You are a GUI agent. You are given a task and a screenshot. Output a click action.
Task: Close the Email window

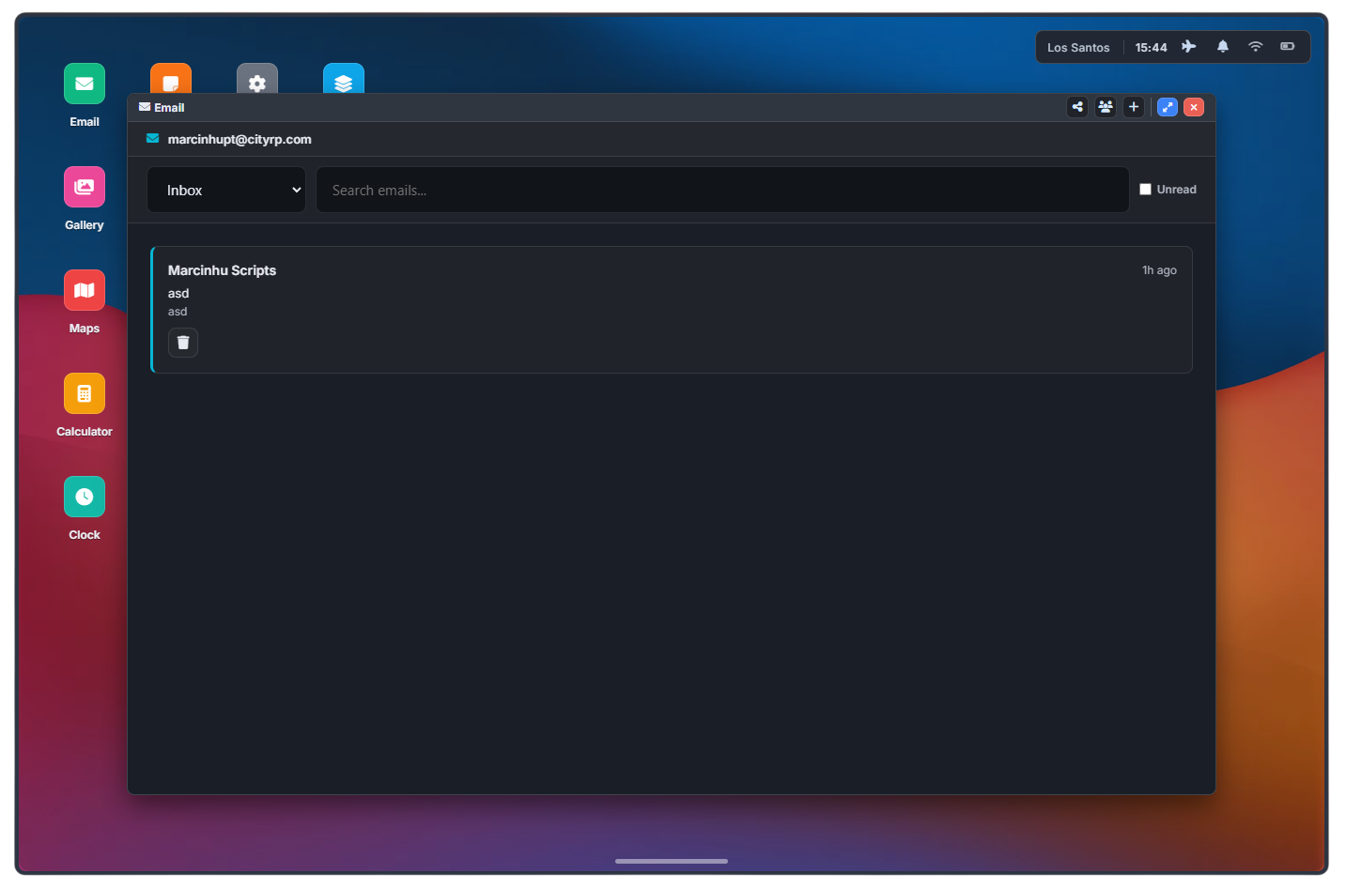[x=1194, y=107]
